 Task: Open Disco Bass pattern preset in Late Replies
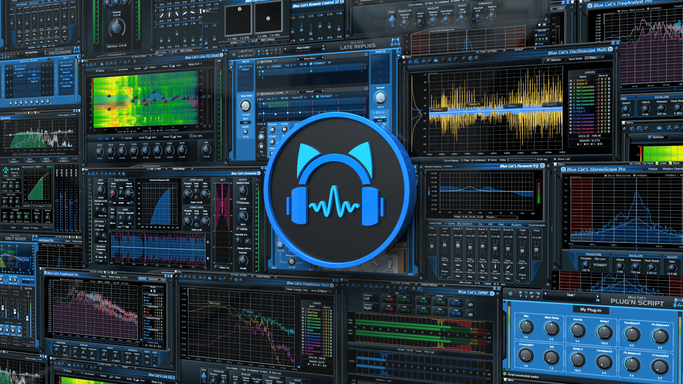coord(310,58)
